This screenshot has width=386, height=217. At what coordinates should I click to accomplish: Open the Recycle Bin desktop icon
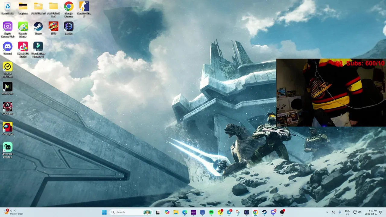pyautogui.click(x=8, y=8)
